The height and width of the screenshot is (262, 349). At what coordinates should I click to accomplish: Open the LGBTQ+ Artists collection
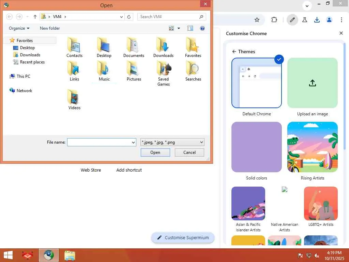coord(321,203)
